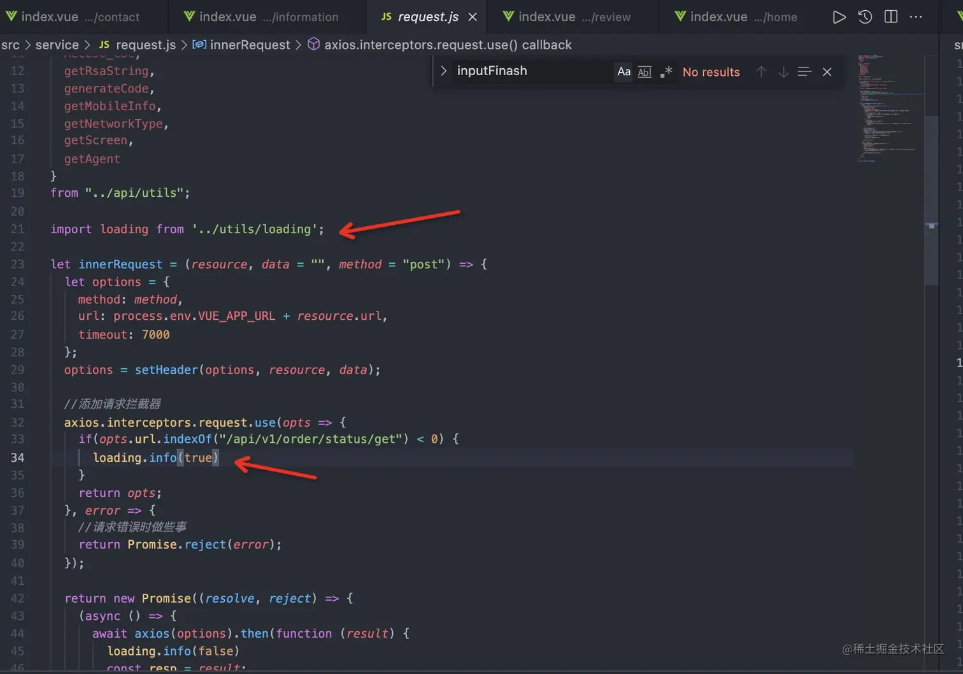The image size is (963, 674).
Task: Click the loading.info(false) call
Action: (173, 650)
